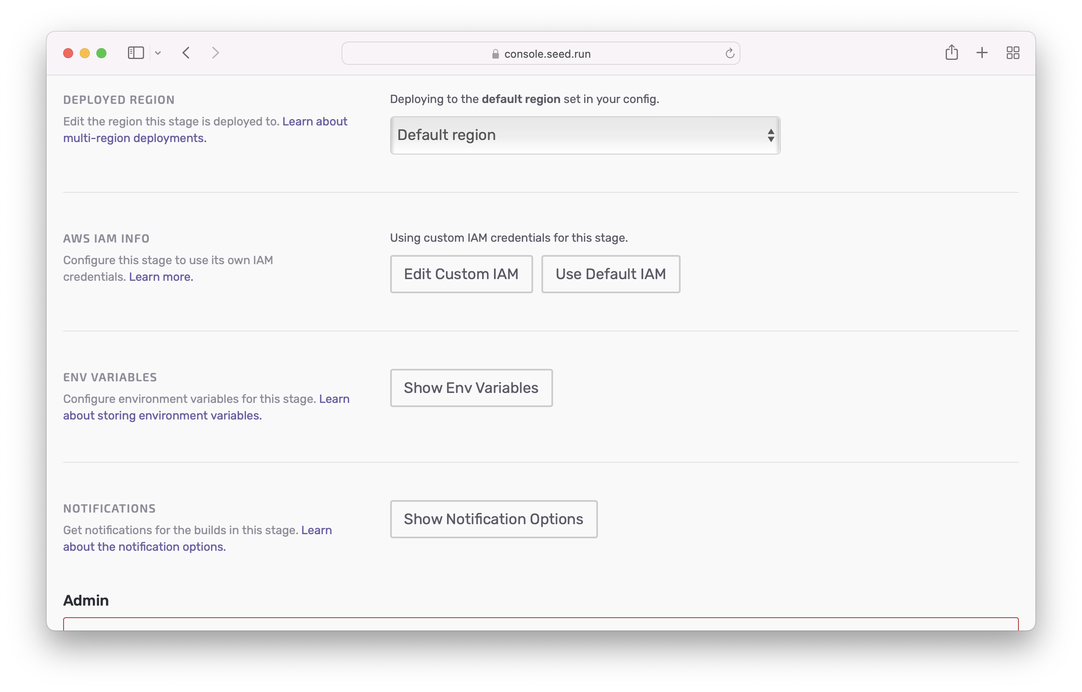
Task: Click the console.seed.run address bar
Action: point(541,53)
